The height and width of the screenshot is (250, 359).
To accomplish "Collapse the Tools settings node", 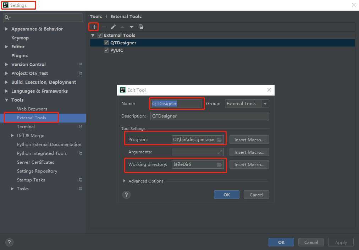I will (x=6, y=100).
